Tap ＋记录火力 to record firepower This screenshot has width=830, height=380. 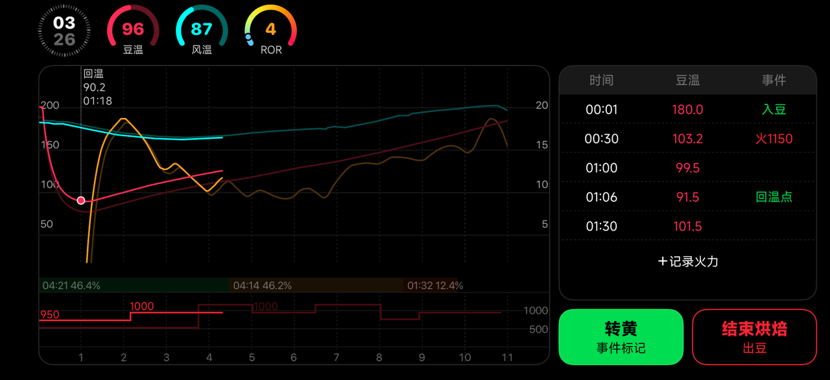tap(687, 261)
